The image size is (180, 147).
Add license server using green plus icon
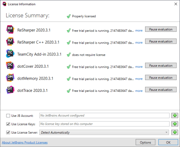click(175, 132)
